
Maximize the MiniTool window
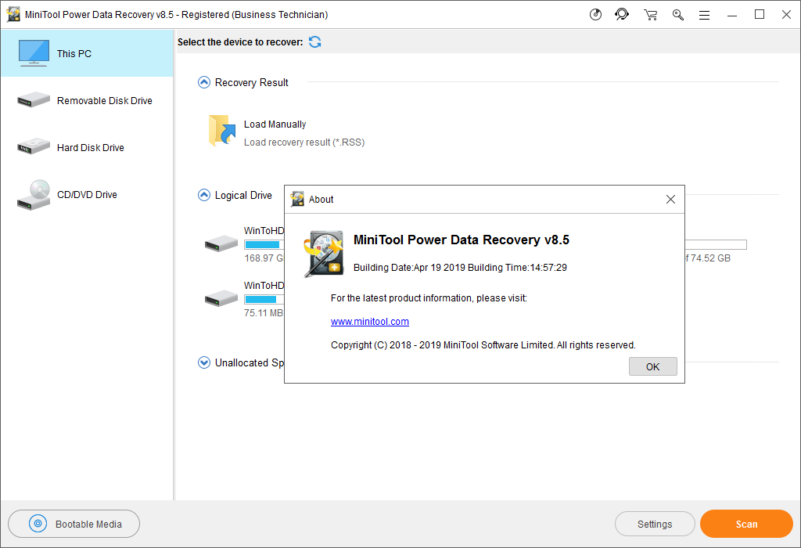coord(760,14)
